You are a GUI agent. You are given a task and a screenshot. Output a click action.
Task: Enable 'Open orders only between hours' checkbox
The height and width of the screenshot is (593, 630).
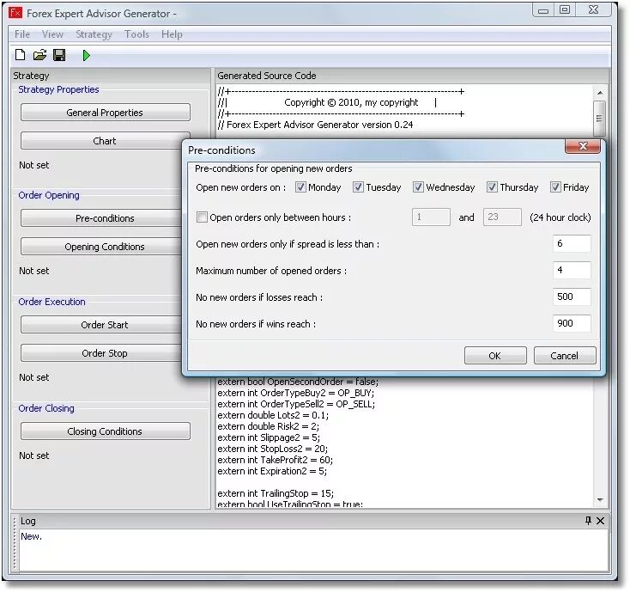202,217
